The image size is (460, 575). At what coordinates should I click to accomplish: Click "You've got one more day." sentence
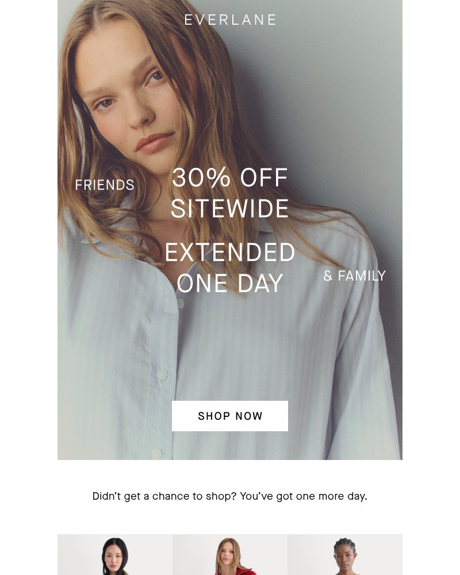pyautogui.click(x=304, y=496)
